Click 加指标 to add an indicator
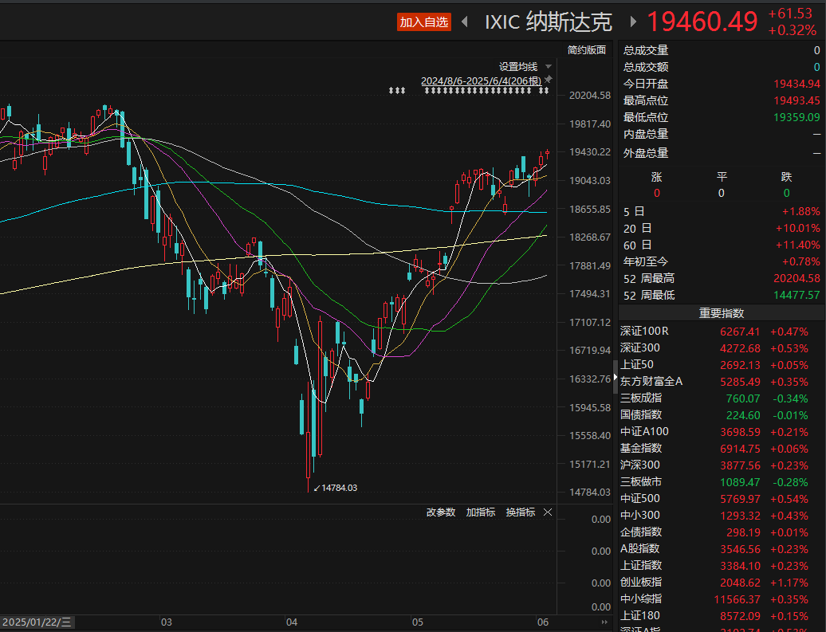Screen dimensions: 826x632 (x=481, y=512)
